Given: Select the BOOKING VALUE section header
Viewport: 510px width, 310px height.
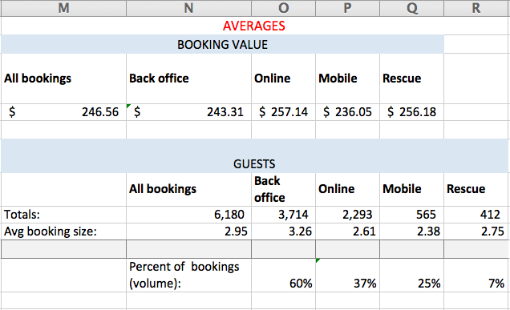Looking at the screenshot, I should pos(222,44).
